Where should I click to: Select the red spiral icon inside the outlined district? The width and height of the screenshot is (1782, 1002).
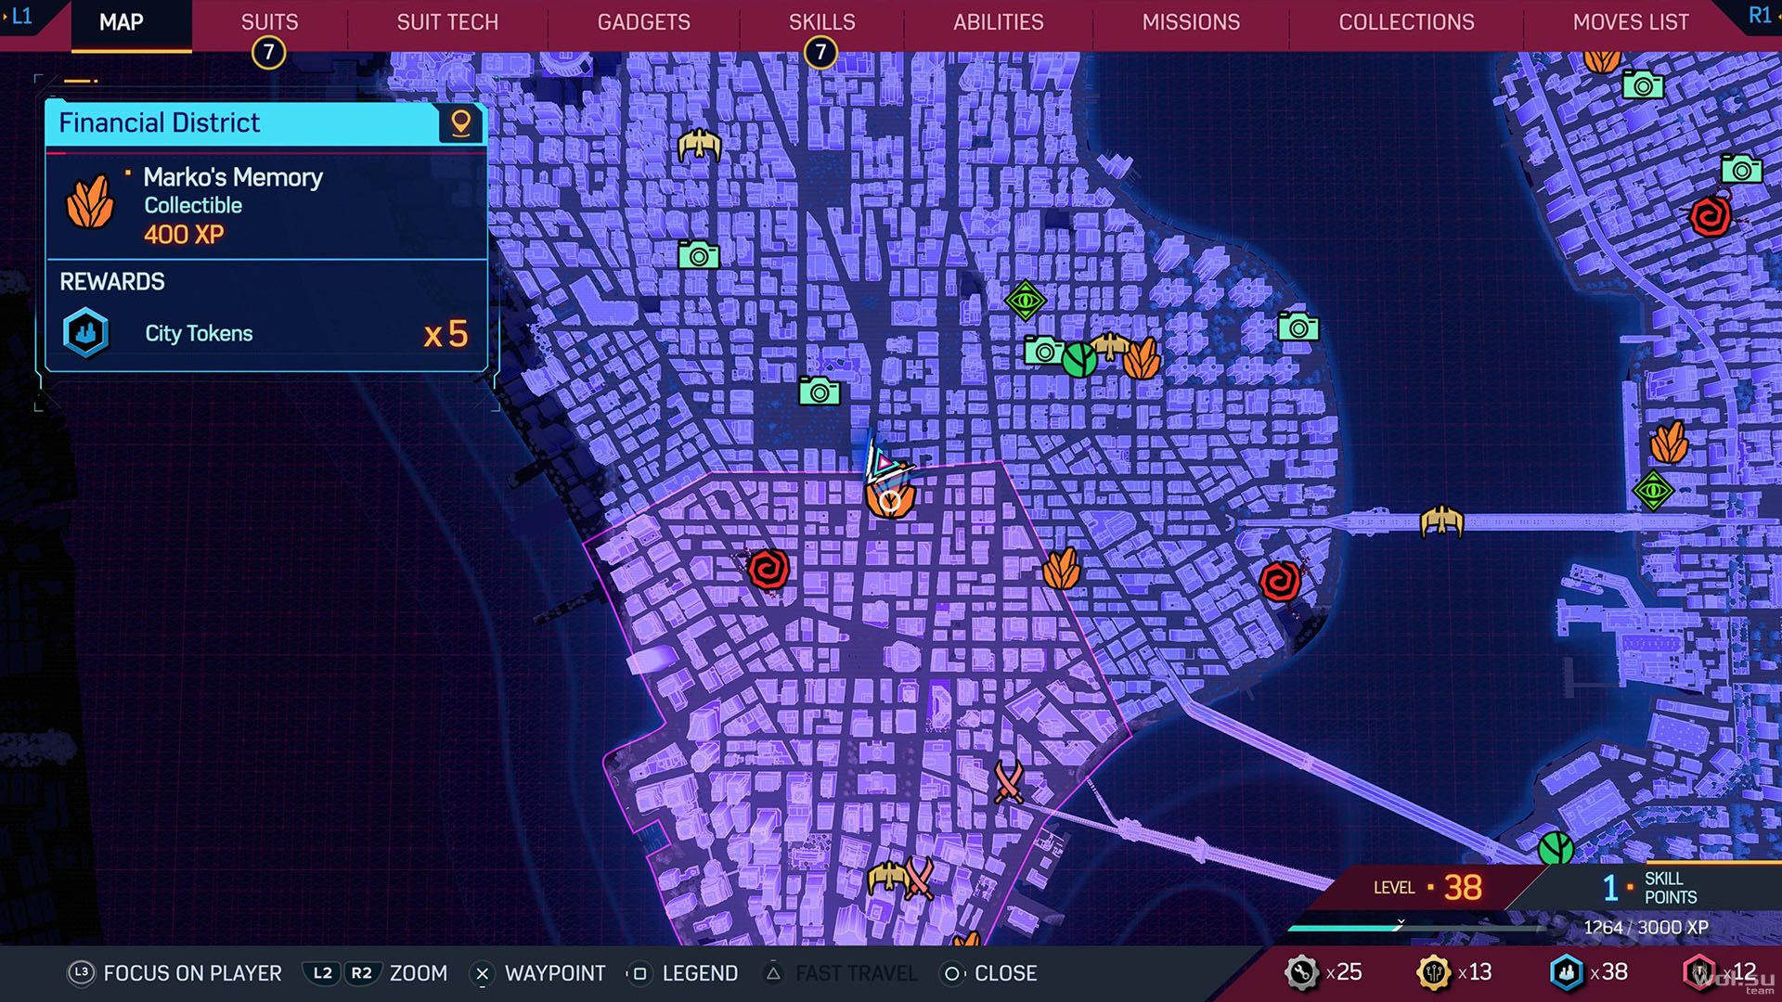point(768,569)
